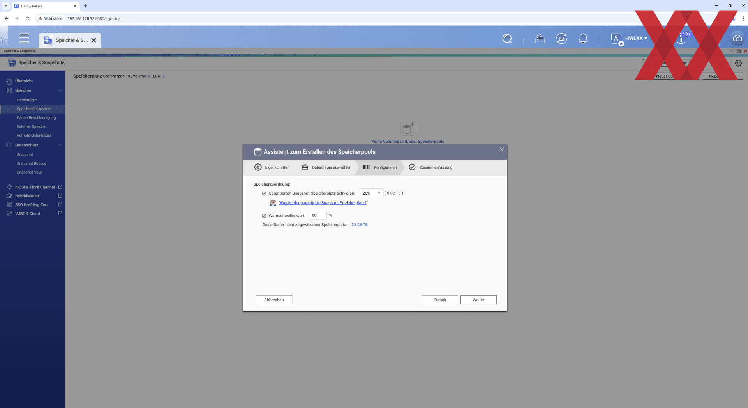Close the Speicherpool assistant dialog

502,150
